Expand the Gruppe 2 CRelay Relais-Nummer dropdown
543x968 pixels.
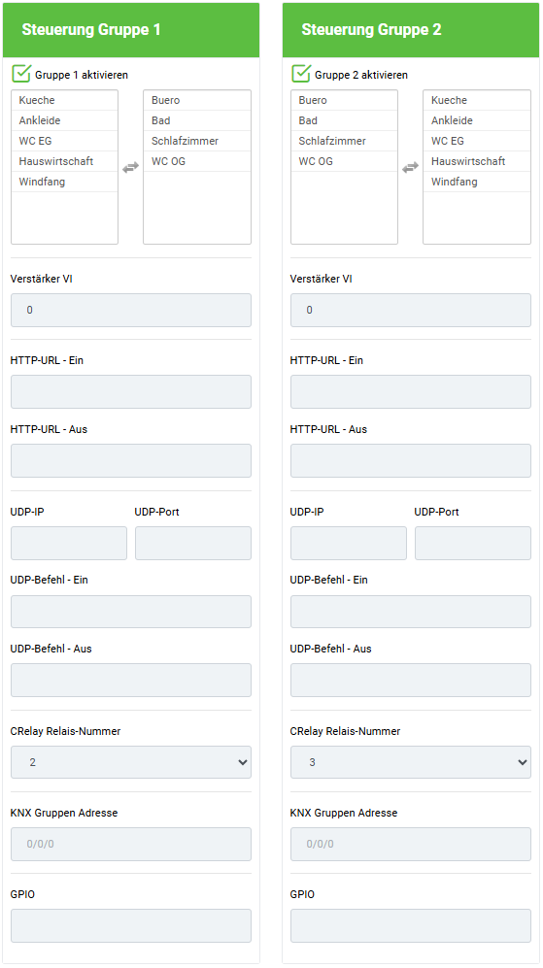[411, 762]
